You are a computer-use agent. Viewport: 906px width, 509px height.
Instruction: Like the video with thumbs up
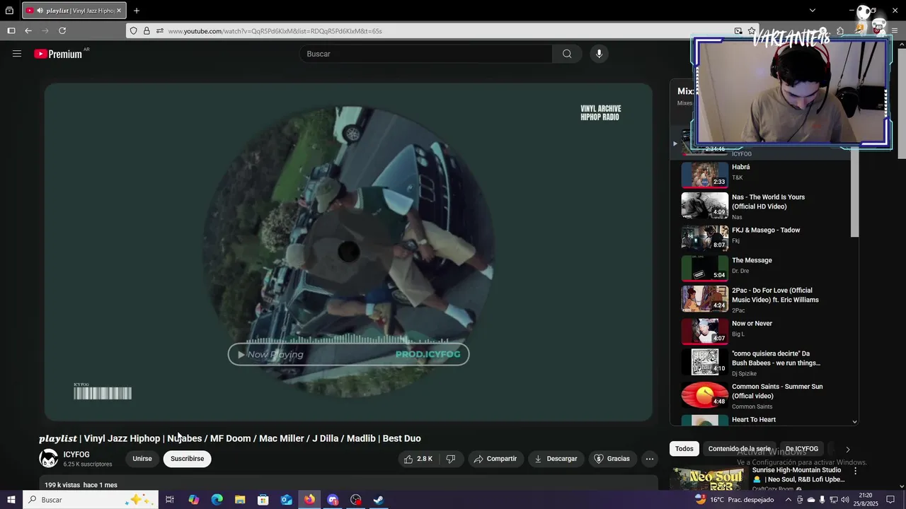tap(418, 459)
